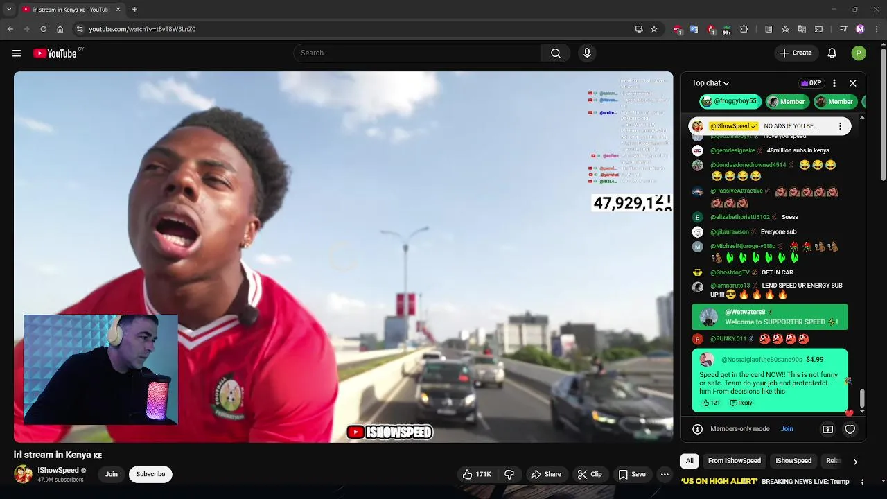Open YouTube notifications bell

pyautogui.click(x=832, y=53)
